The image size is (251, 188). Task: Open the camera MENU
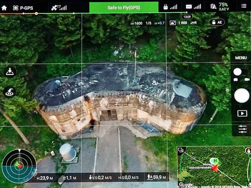[241, 58]
